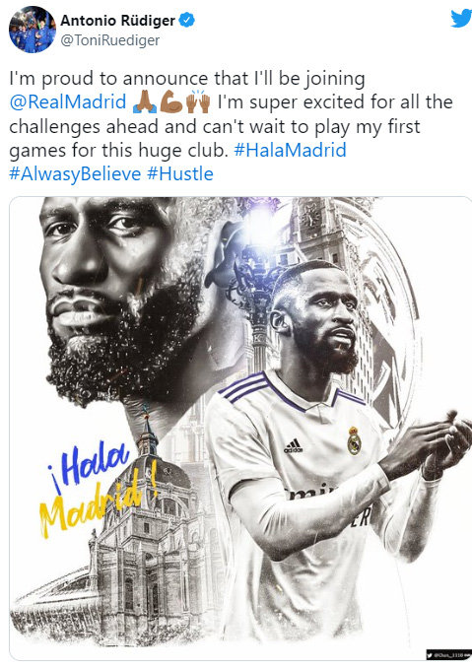Image resolution: width=472 pixels, height=668 pixels.
Task: Click the large close-up face portrait
Action: click(123, 299)
